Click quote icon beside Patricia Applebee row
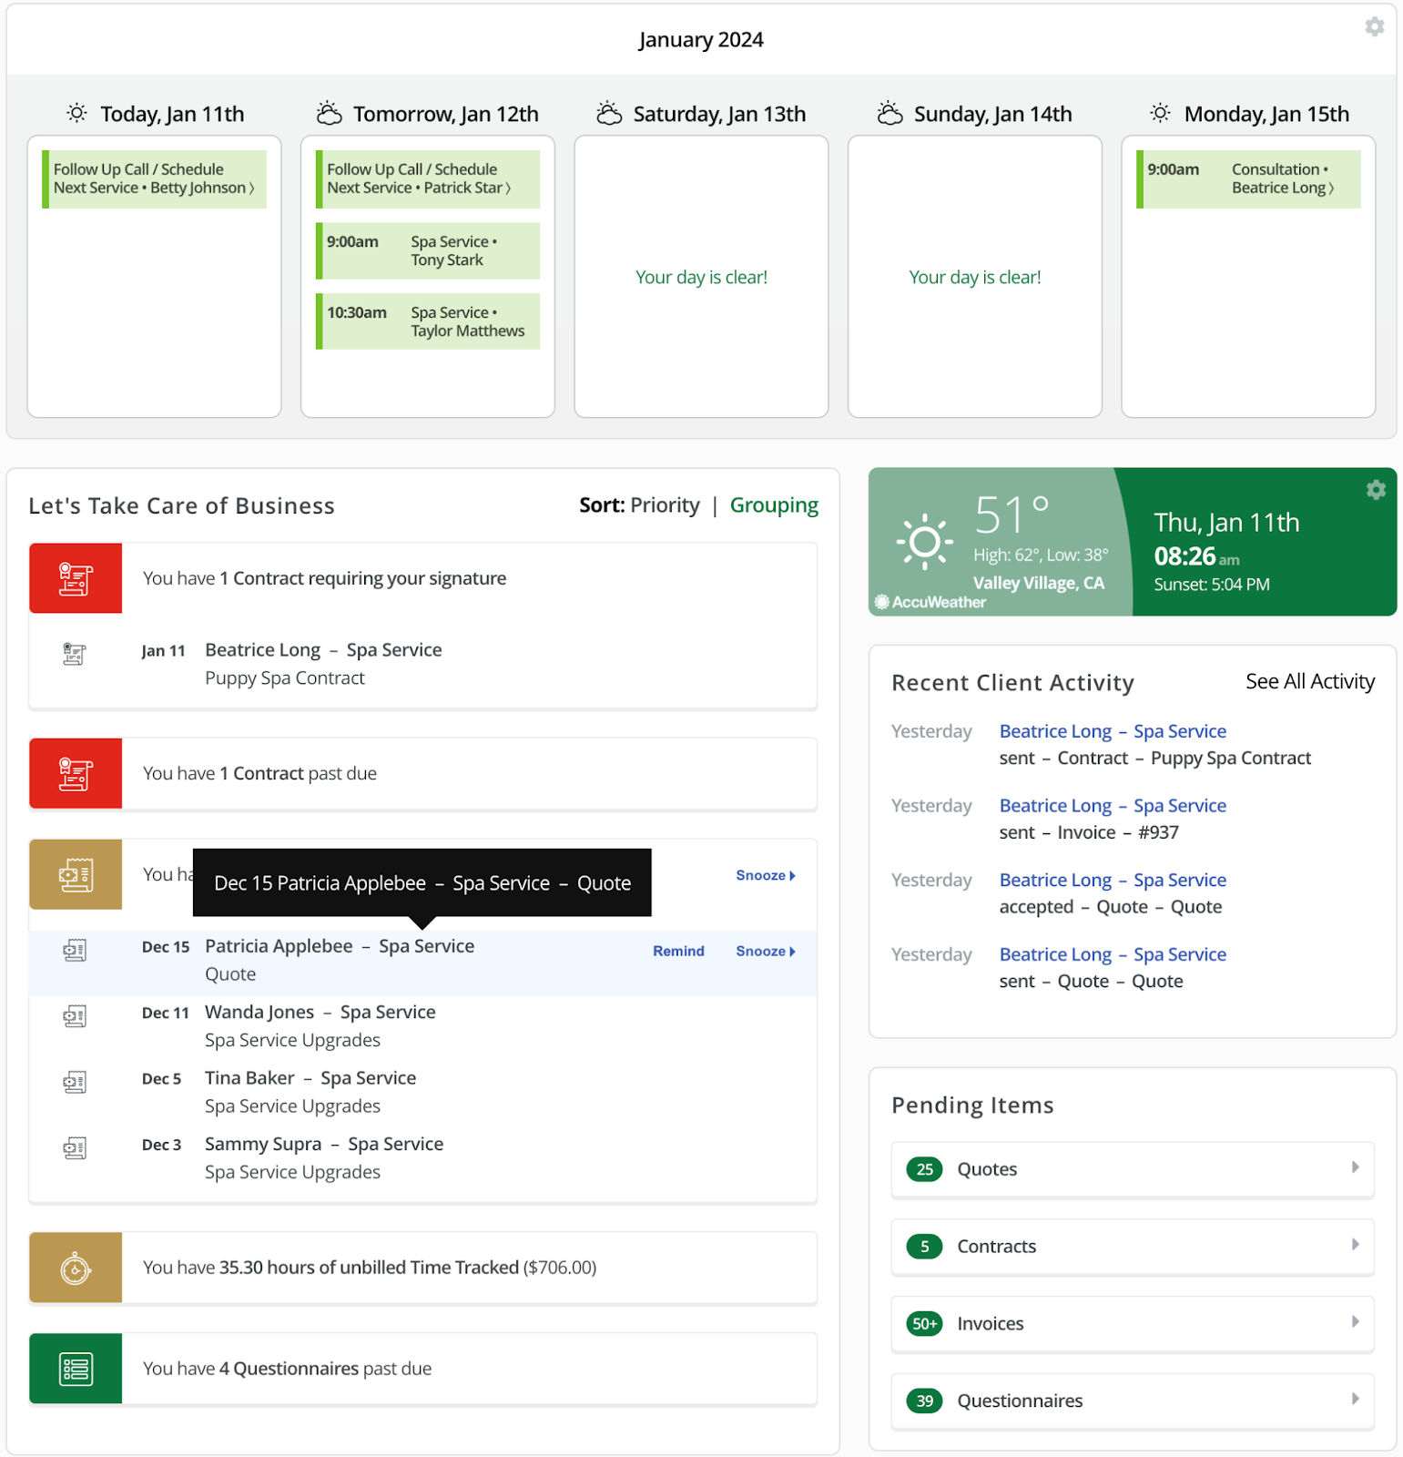This screenshot has width=1403, height=1457. click(75, 951)
